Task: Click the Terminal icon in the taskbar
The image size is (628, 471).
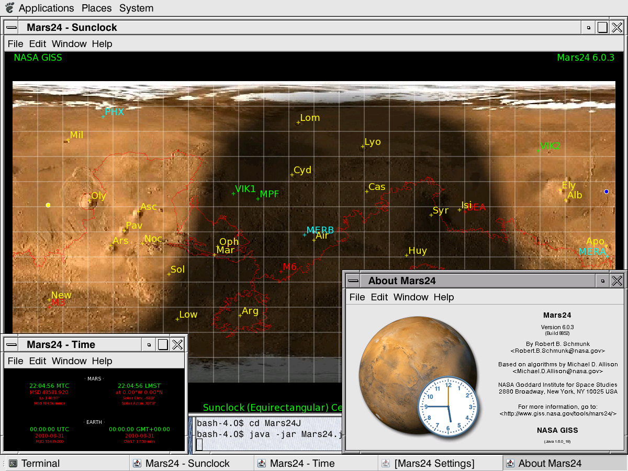Action: point(13,463)
